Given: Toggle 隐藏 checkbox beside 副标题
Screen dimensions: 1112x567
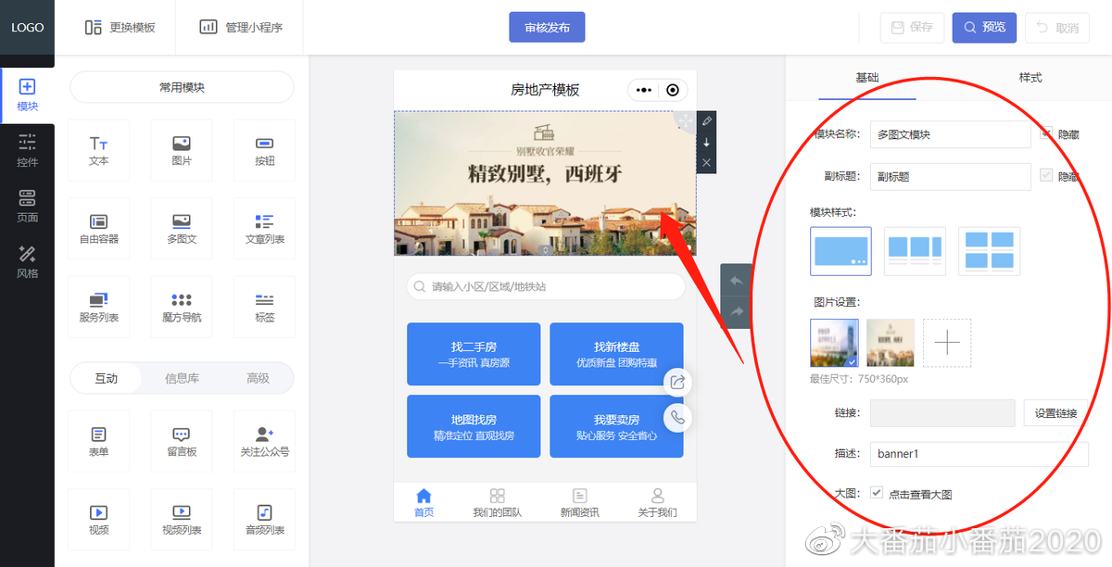Looking at the screenshot, I should point(1048,176).
